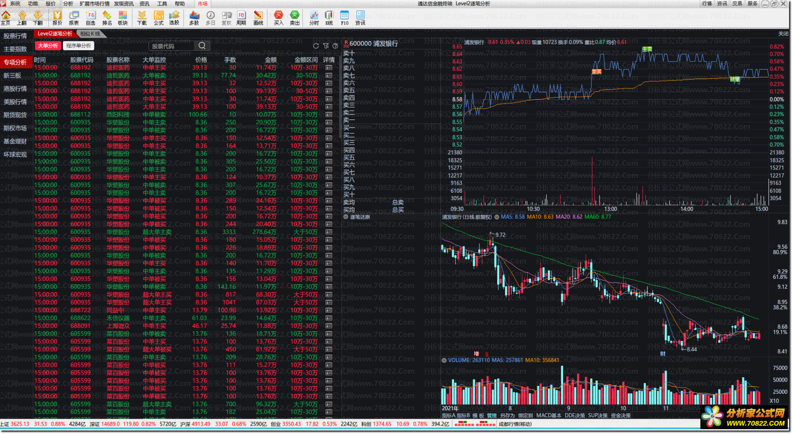Image resolution: width=793 pixels, height=434 pixels.
Task: Select 期货现货 in left sidebar
Action: (15, 115)
